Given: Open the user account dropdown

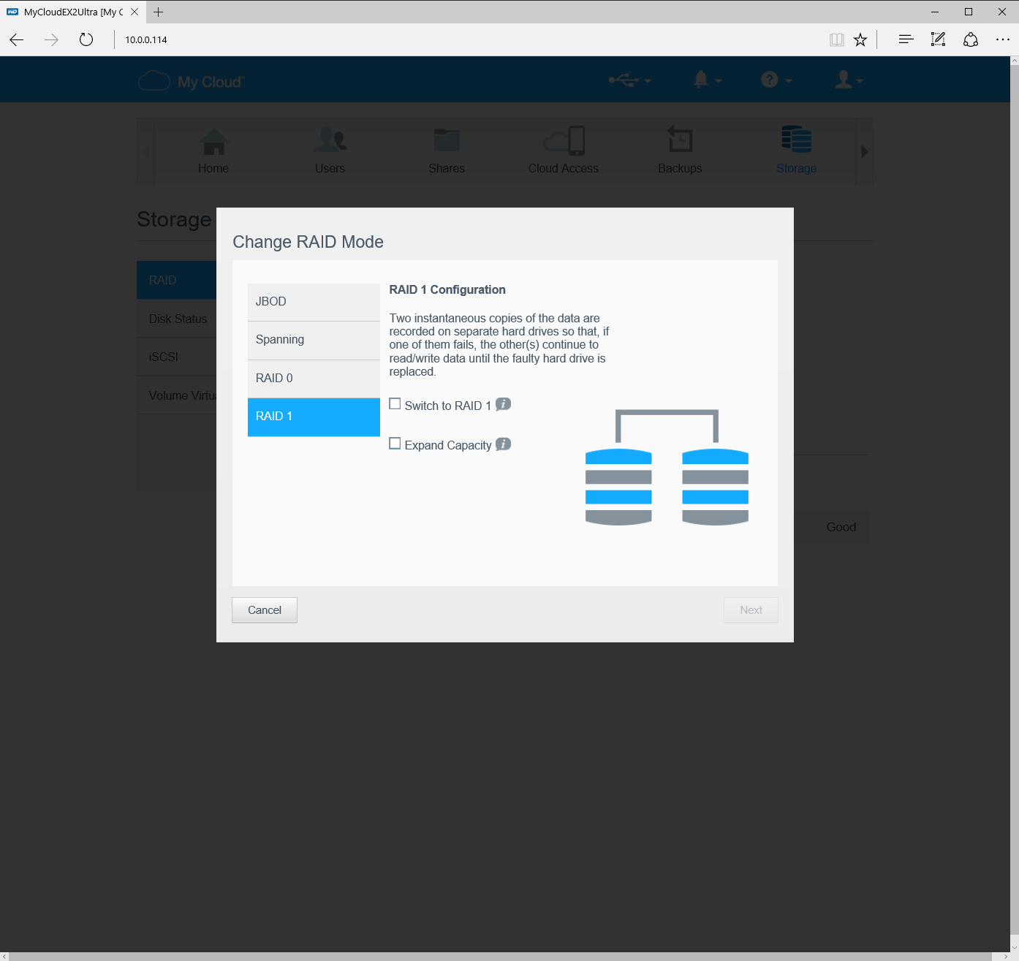Looking at the screenshot, I should (x=848, y=80).
